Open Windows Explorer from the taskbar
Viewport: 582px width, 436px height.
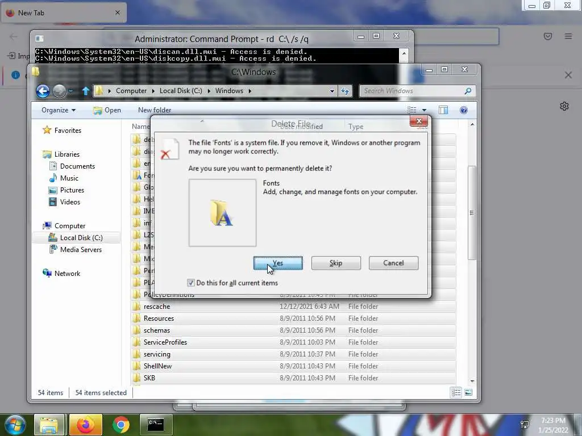[49, 425]
